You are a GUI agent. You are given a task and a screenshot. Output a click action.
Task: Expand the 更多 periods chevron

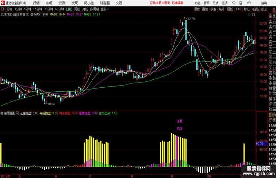pos(105,9)
